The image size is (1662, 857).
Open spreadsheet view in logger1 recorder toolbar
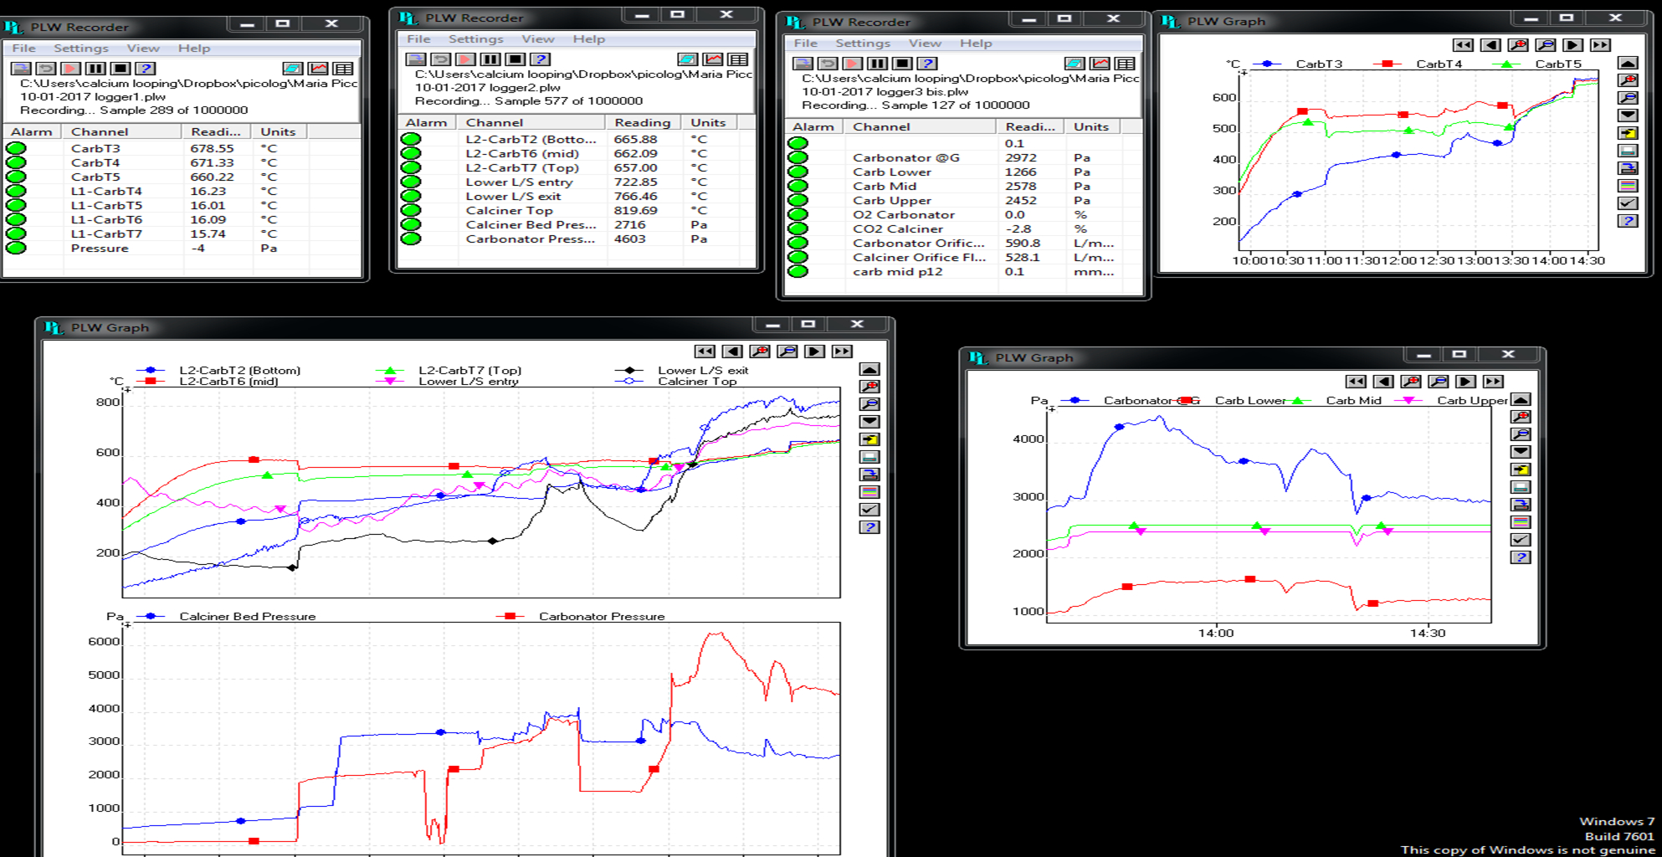pos(343,69)
